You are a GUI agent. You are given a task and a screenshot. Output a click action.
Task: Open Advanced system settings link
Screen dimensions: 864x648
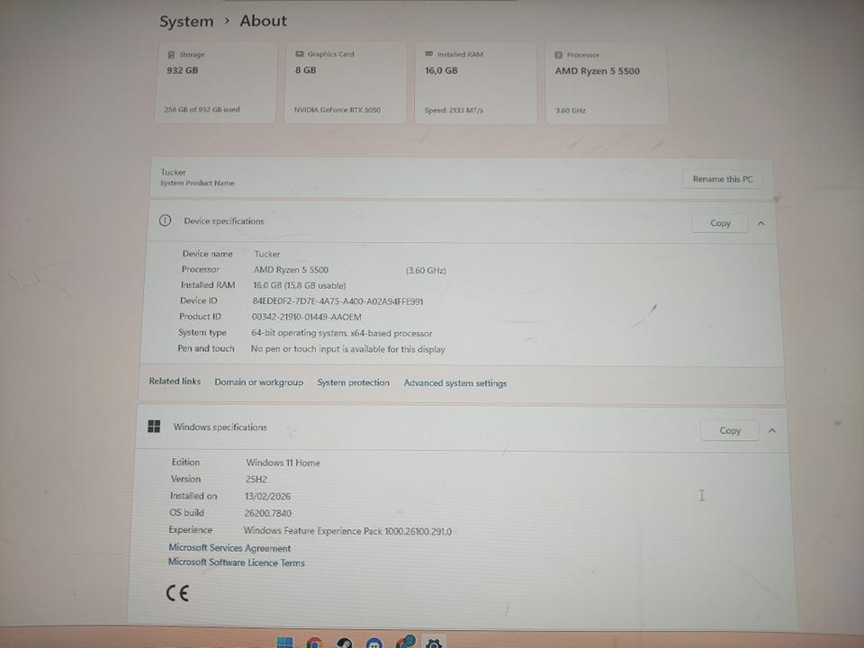click(455, 383)
